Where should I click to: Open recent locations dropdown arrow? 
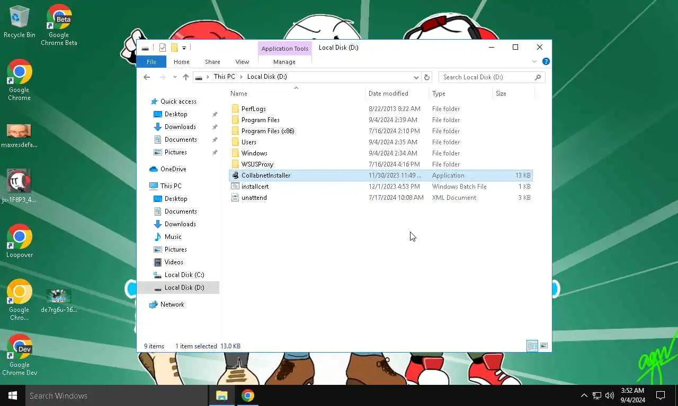tap(174, 77)
